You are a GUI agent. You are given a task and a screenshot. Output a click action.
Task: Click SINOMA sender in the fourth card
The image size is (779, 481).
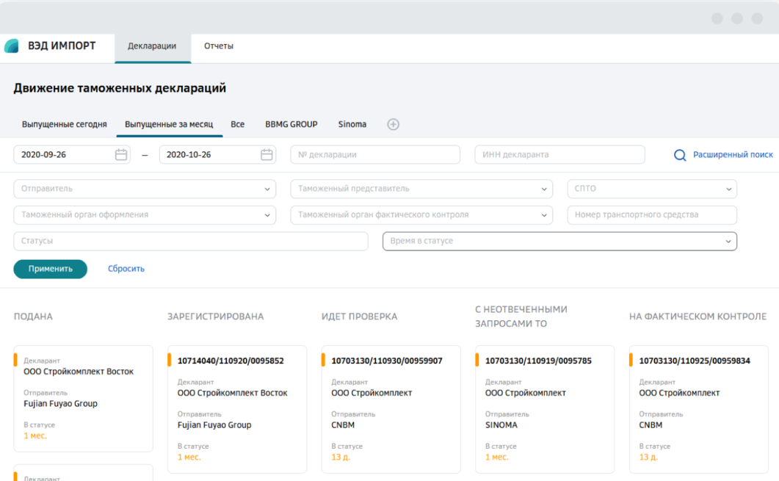[501, 425]
